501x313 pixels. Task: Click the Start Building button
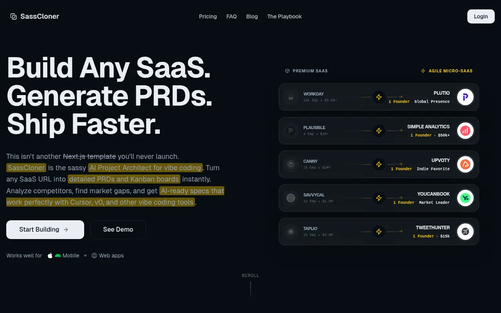45,230
